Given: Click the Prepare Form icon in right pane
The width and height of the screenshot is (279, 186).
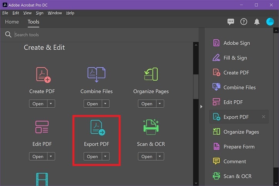Looking at the screenshot, I should (x=216, y=147).
